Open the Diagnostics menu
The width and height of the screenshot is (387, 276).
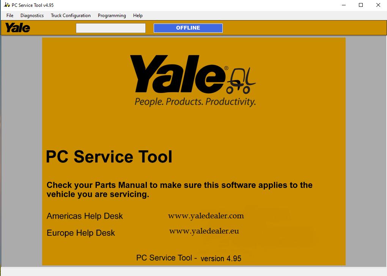pyautogui.click(x=32, y=16)
